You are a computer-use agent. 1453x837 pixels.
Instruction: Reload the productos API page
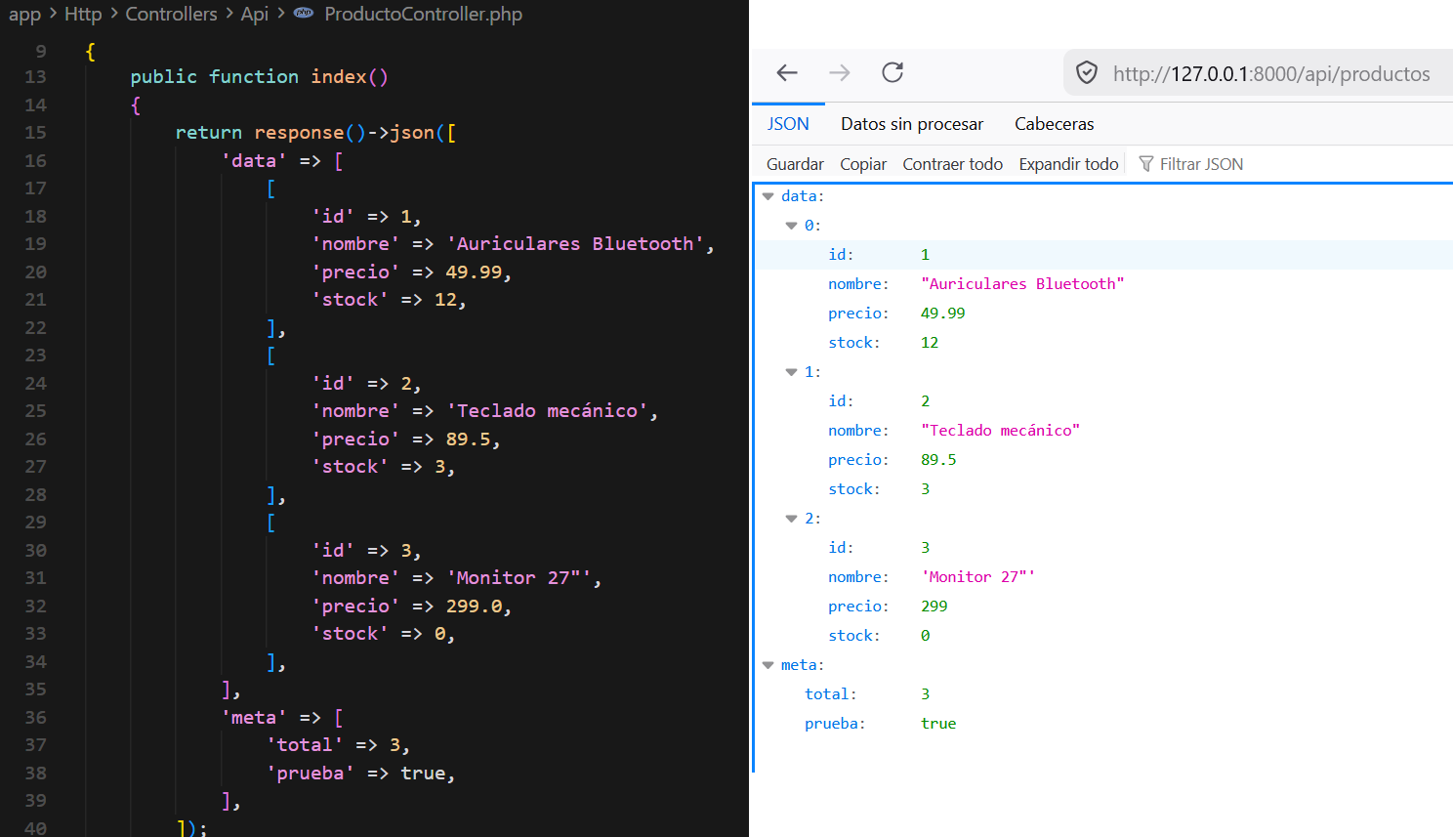893,72
